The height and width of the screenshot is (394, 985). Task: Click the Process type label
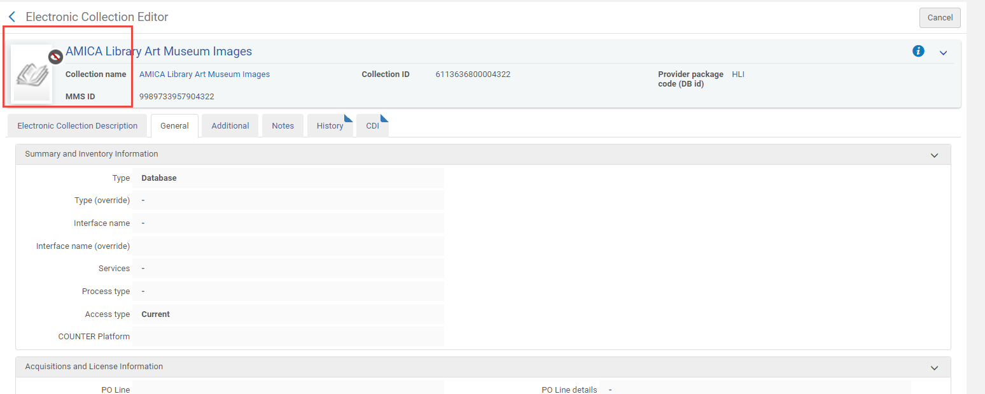click(106, 292)
